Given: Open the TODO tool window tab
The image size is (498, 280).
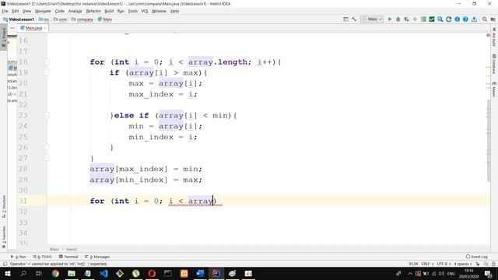Looking at the screenshot, I should [42, 257].
